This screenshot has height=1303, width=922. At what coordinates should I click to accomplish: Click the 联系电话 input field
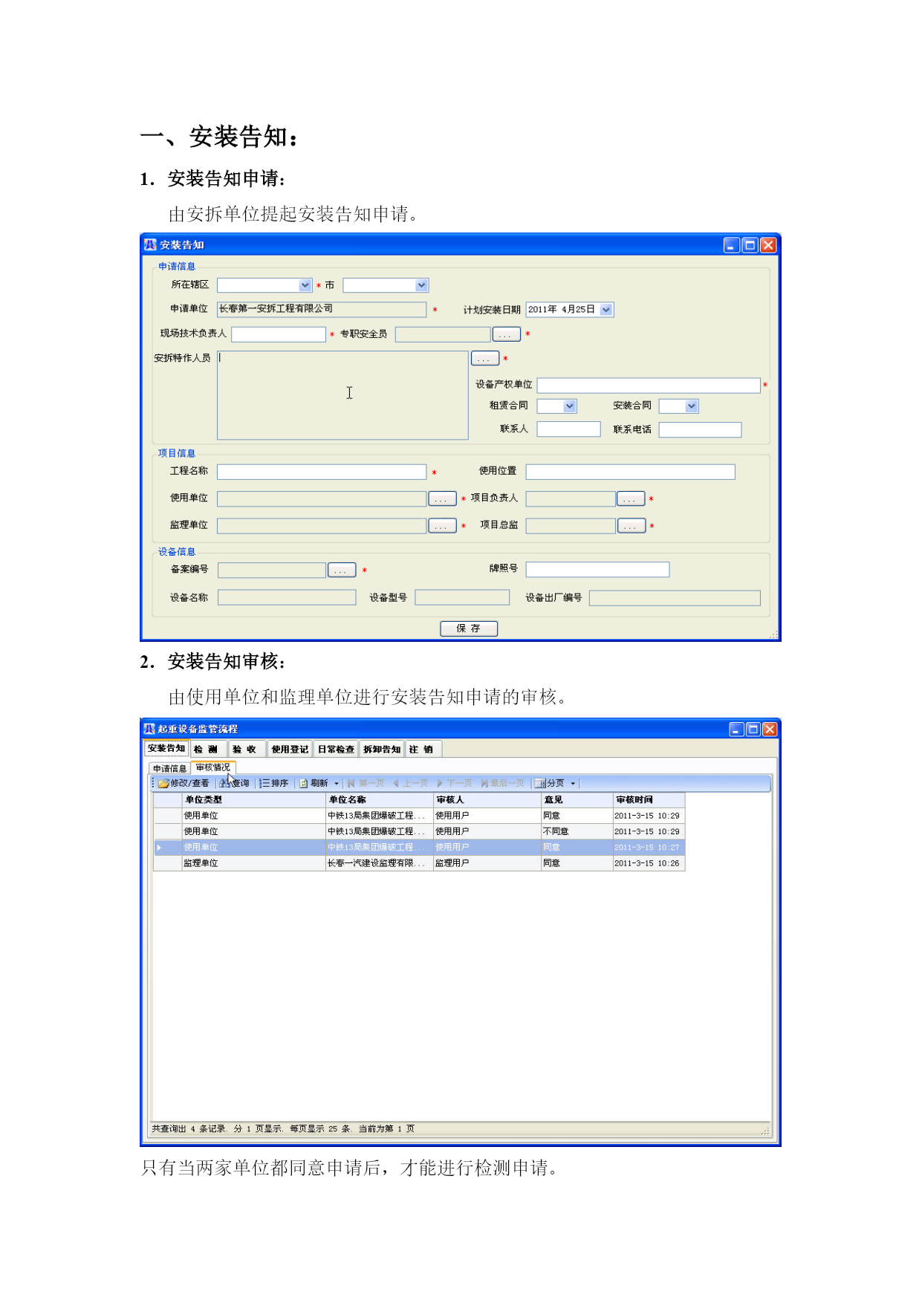pos(700,430)
